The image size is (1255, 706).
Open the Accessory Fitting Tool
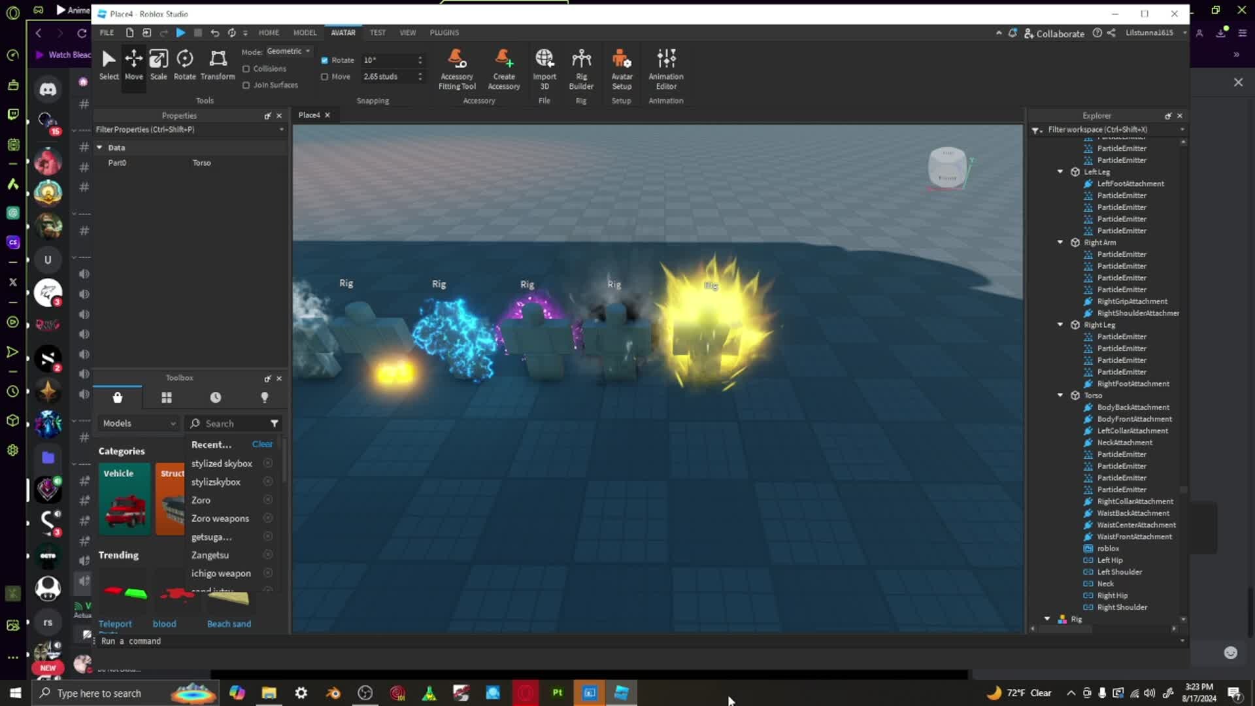[456, 65]
